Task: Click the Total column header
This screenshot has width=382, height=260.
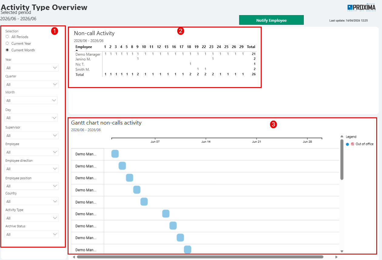Action: (x=251, y=47)
